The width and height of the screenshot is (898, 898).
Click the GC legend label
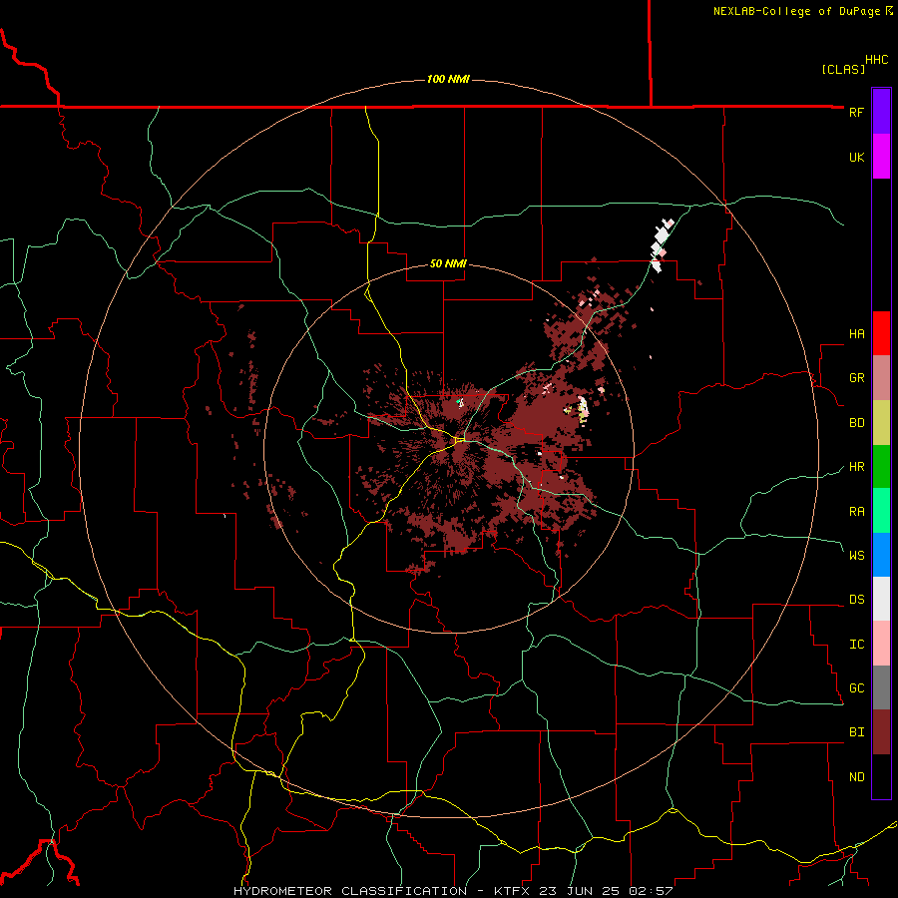coord(856,688)
